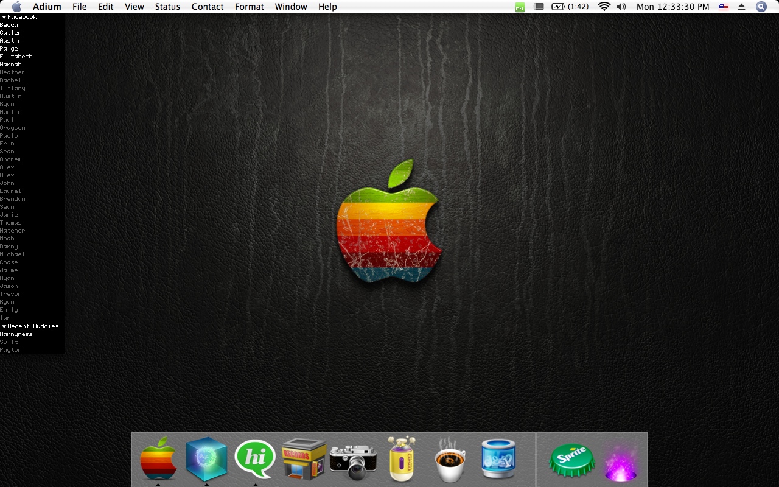Open Spotlight search
Image resolution: width=779 pixels, height=487 pixels.
coord(761,7)
